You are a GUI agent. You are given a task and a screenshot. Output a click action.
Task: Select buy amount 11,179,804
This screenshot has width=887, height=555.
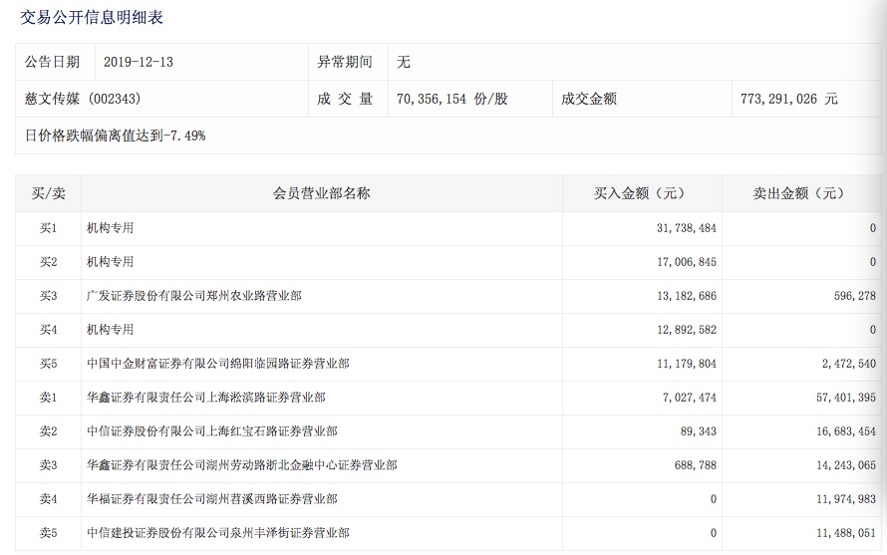click(687, 364)
